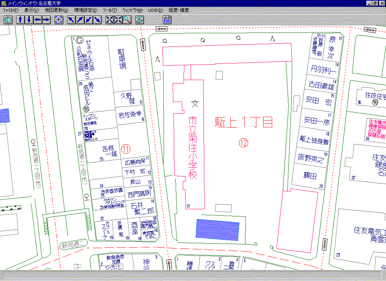Move map diagonally with upper-left arrow
This screenshot has height=281, width=386.
pyautogui.click(x=71, y=20)
